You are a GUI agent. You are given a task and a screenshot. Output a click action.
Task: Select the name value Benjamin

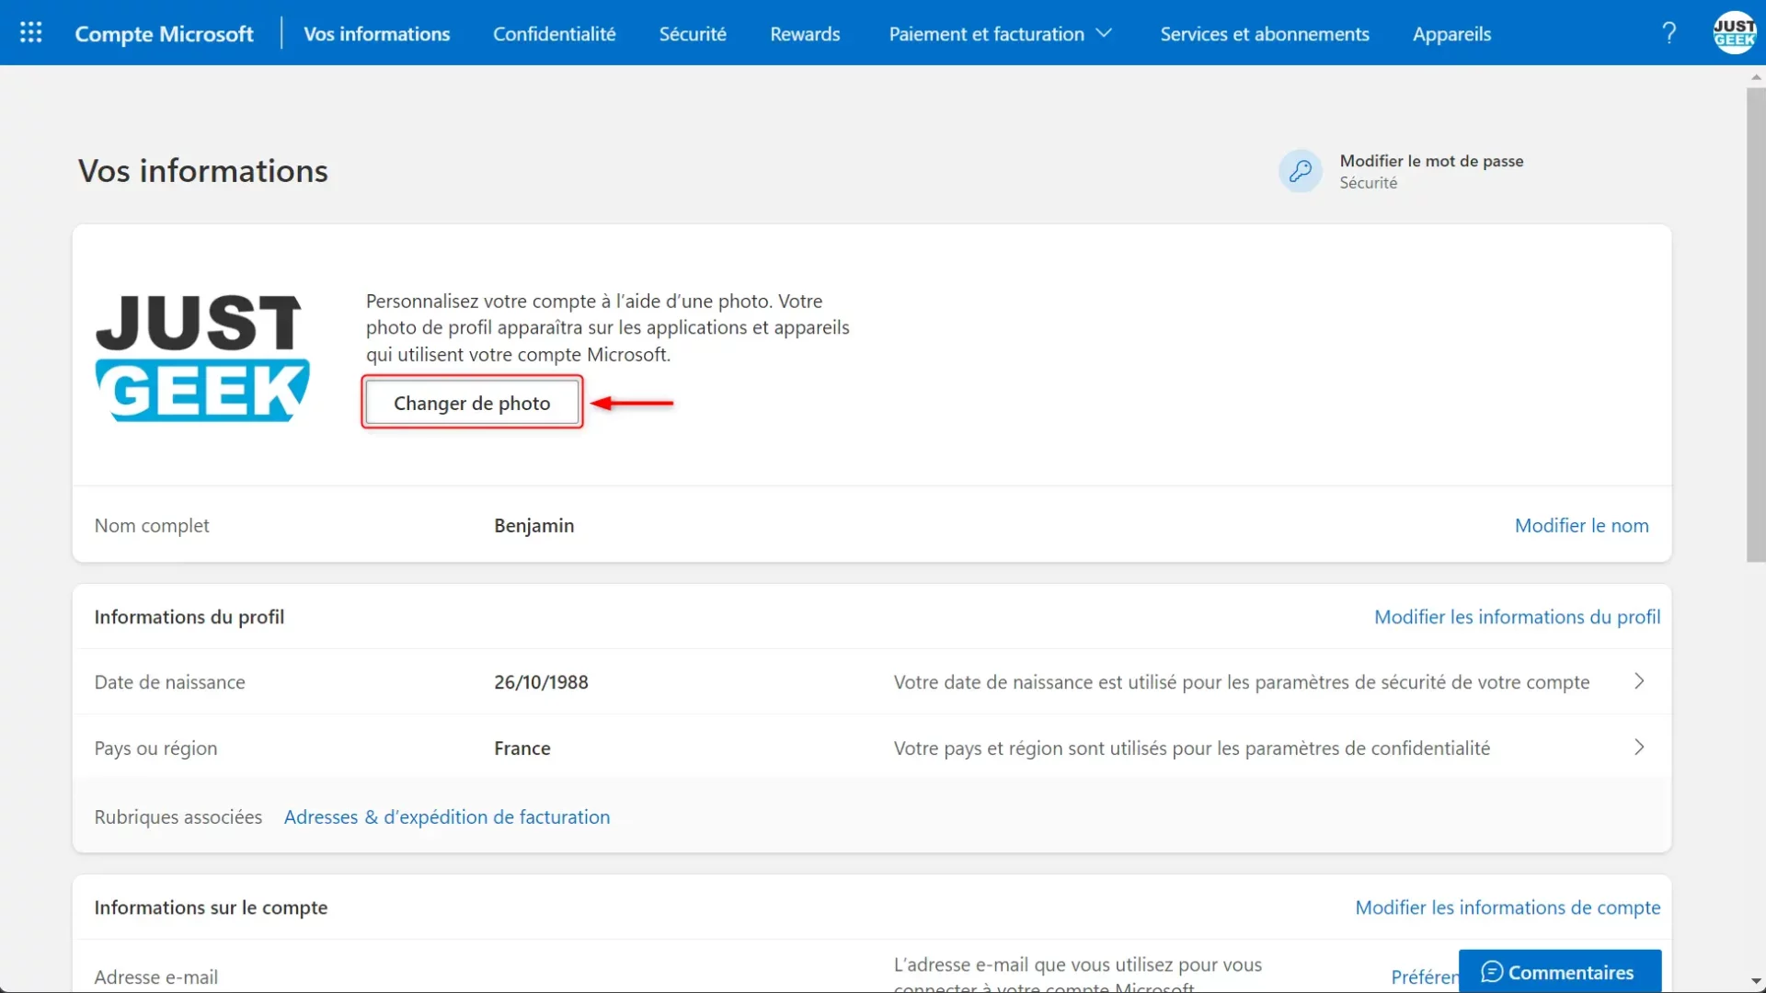(x=534, y=525)
